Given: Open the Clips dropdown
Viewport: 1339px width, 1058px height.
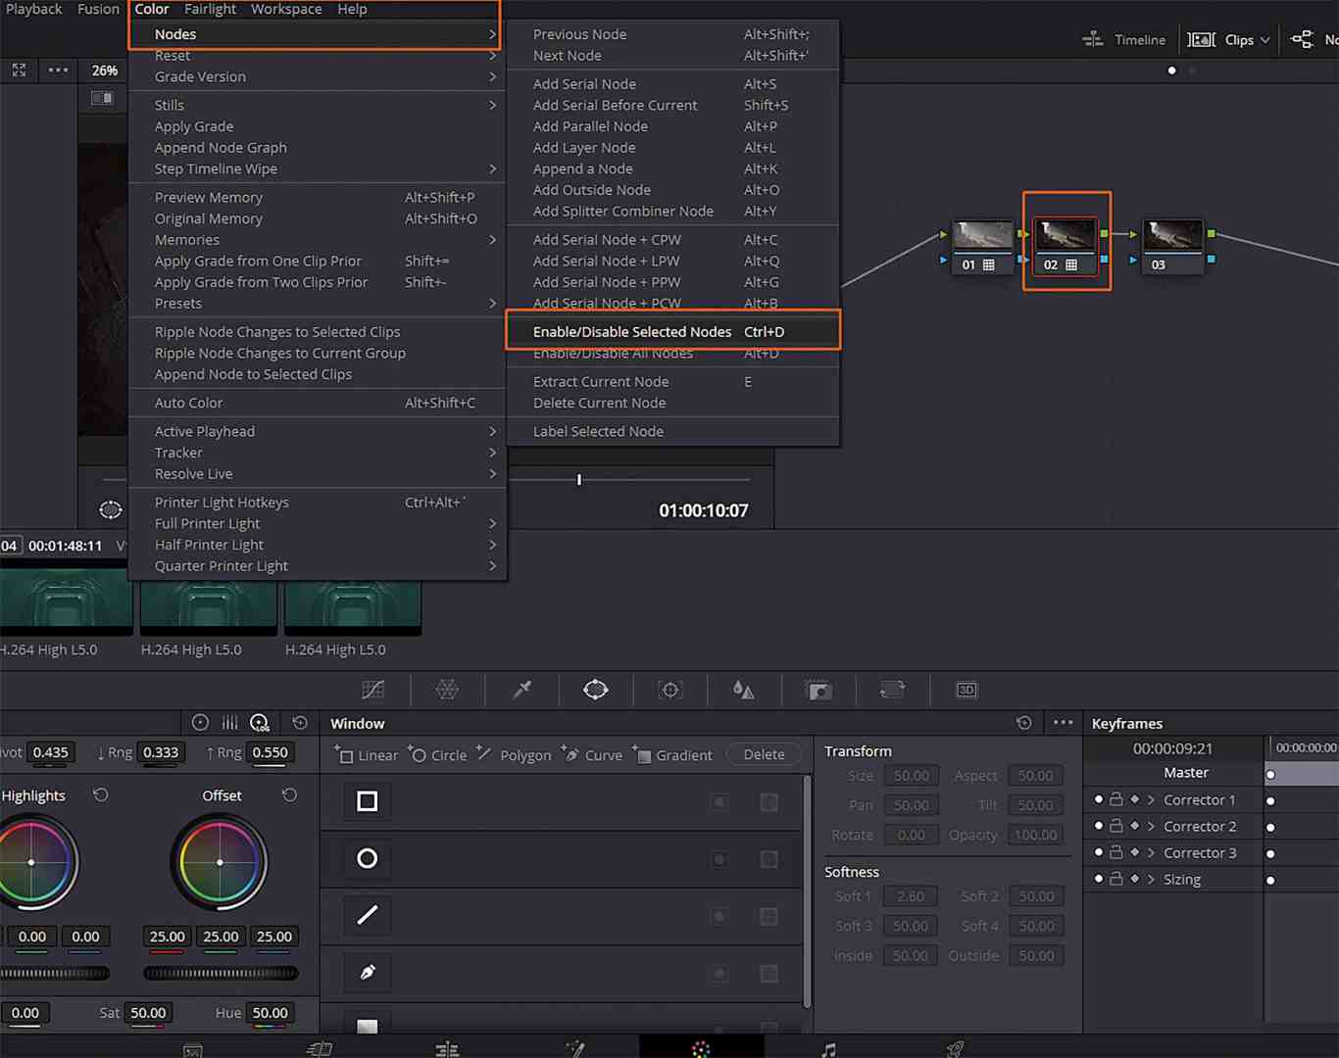Looking at the screenshot, I should coord(1229,39).
